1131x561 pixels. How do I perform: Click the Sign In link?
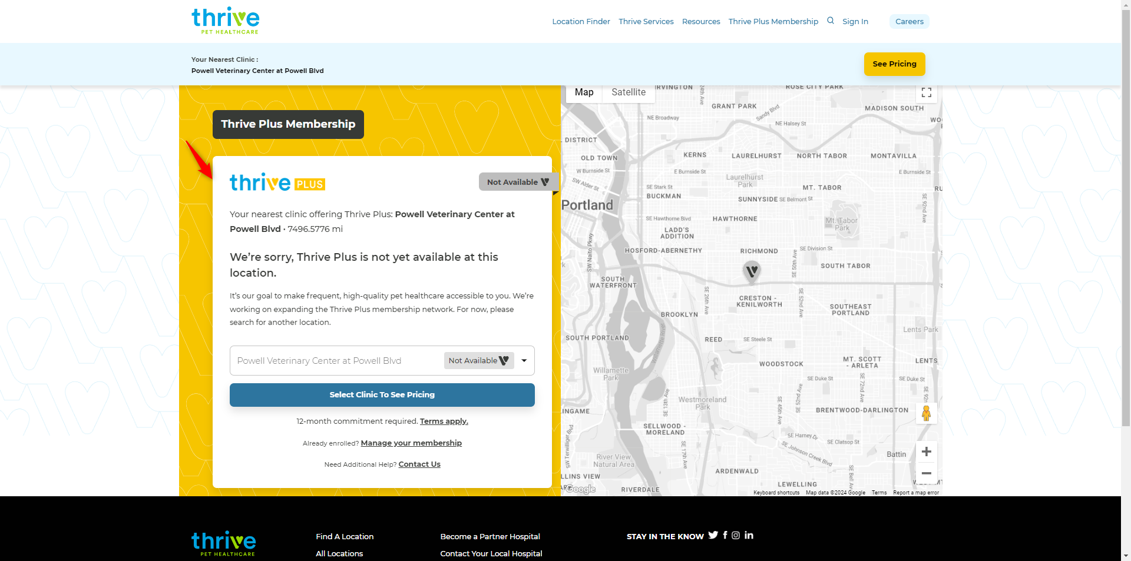pyautogui.click(x=855, y=22)
